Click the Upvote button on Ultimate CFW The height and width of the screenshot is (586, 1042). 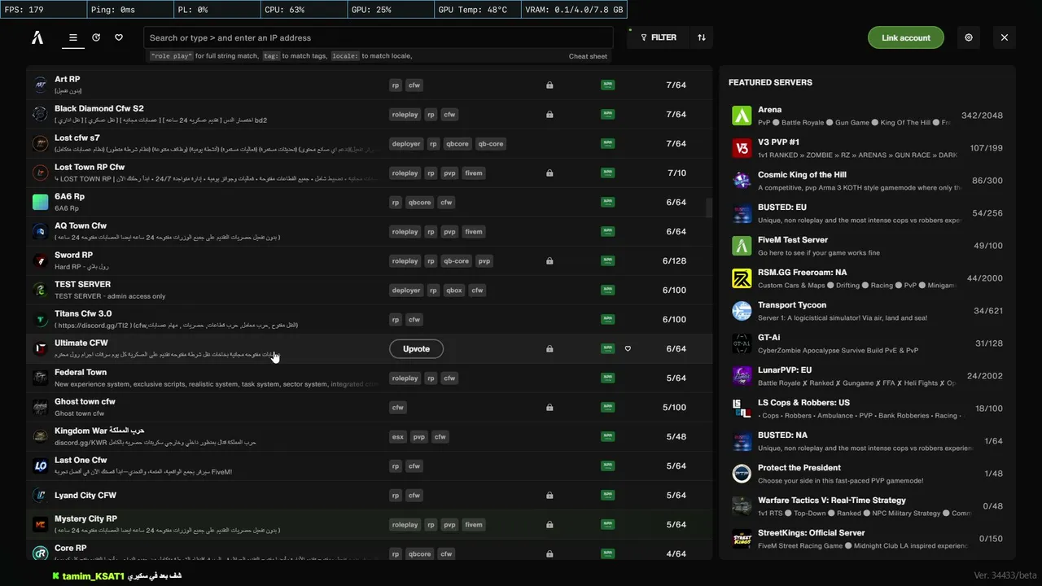pos(416,348)
